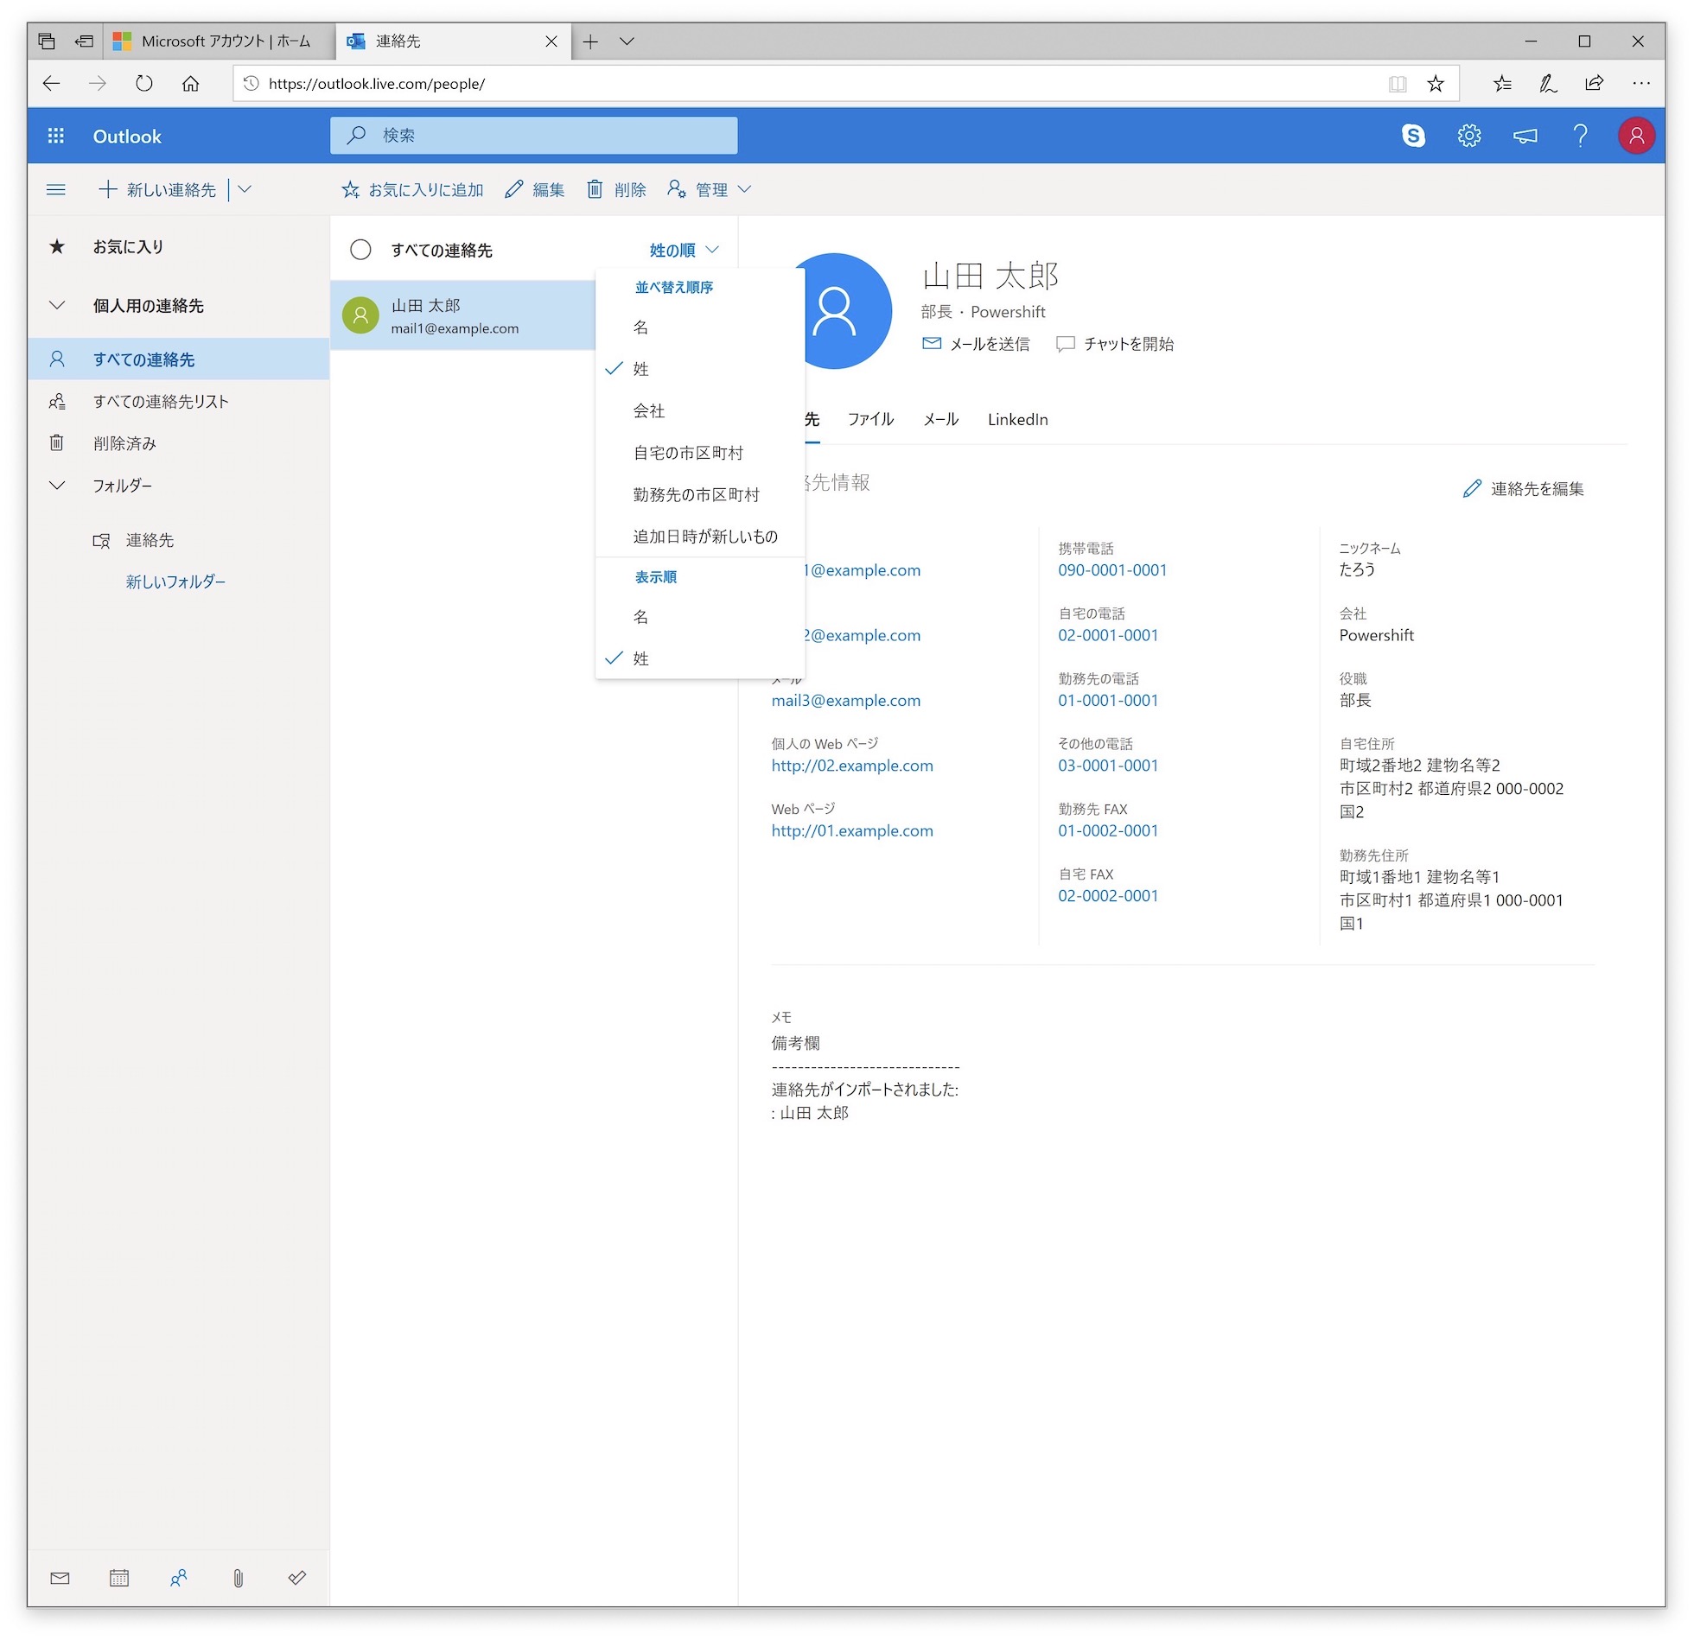This screenshot has height=1640, width=1694.
Task: Expand the 管理 dropdown menu
Action: click(x=710, y=189)
